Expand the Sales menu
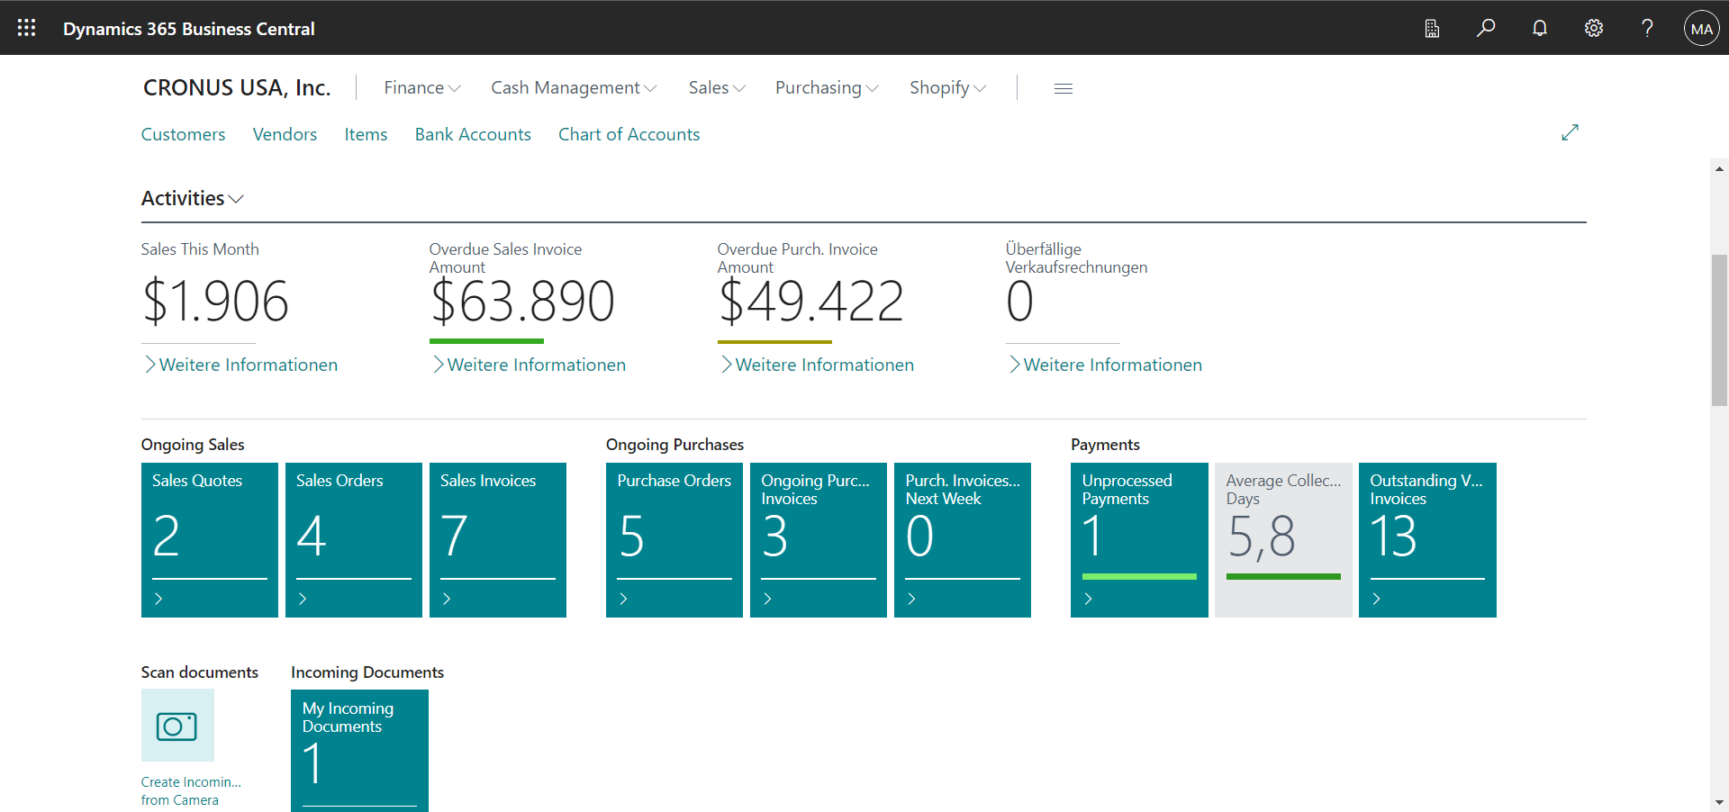This screenshot has width=1729, height=812. (717, 87)
